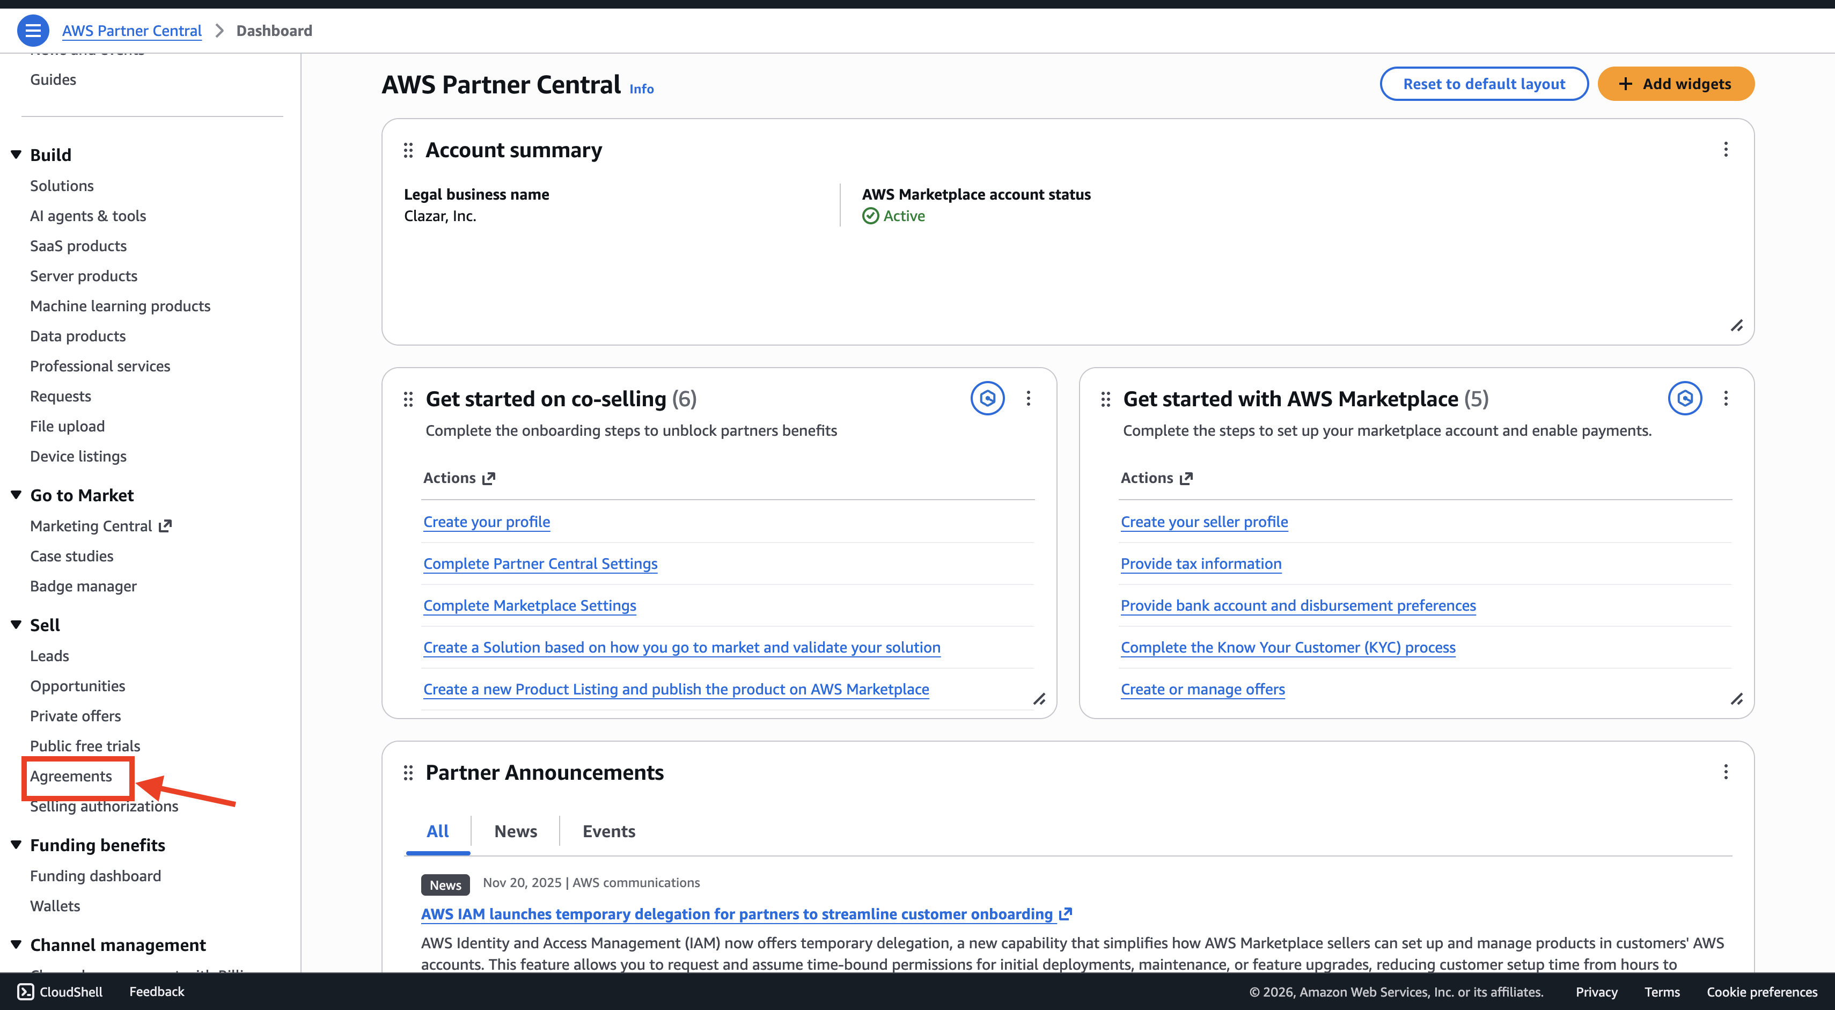Open Solutions in the sidebar
This screenshot has width=1835, height=1010.
pyautogui.click(x=62, y=185)
